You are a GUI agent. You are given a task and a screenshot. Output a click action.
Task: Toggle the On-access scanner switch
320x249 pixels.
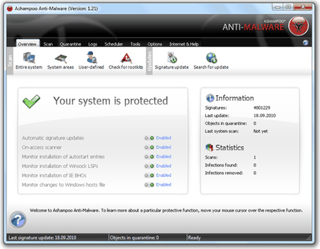(149, 147)
